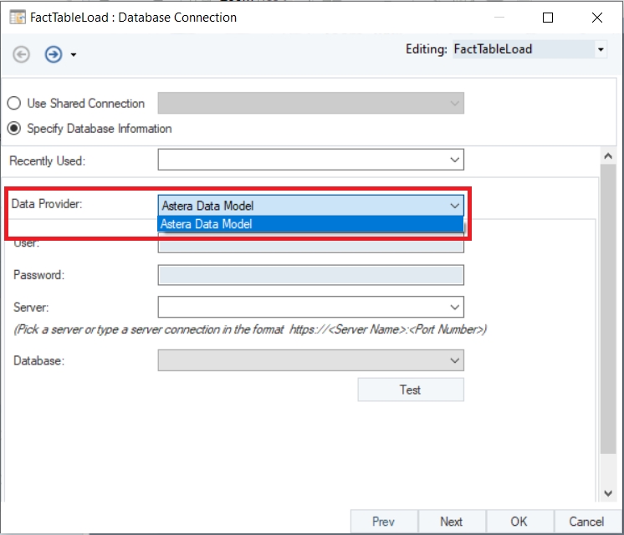Click into the User input field

tap(310, 245)
